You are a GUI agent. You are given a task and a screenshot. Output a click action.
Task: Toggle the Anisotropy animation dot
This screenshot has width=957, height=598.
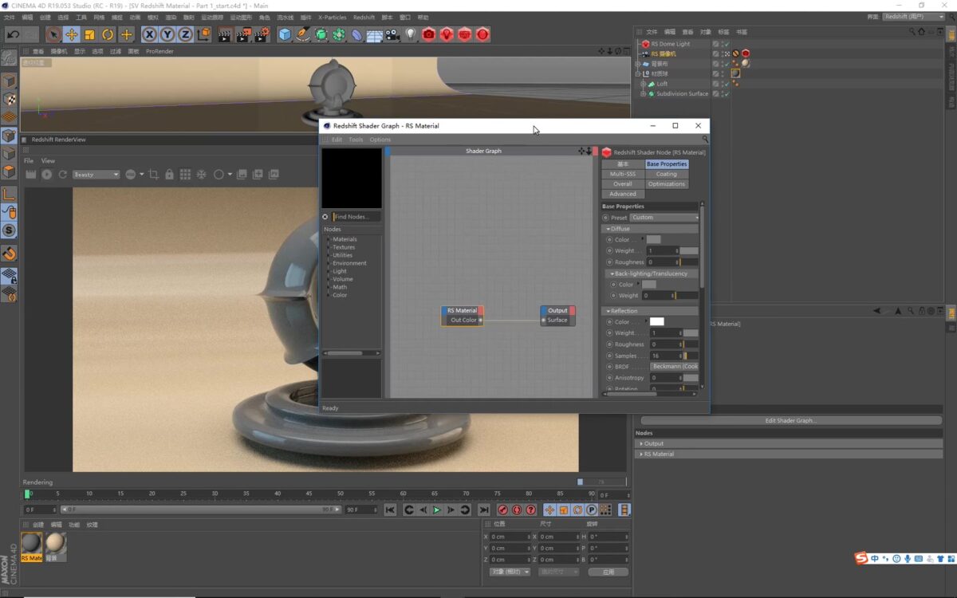(x=609, y=378)
